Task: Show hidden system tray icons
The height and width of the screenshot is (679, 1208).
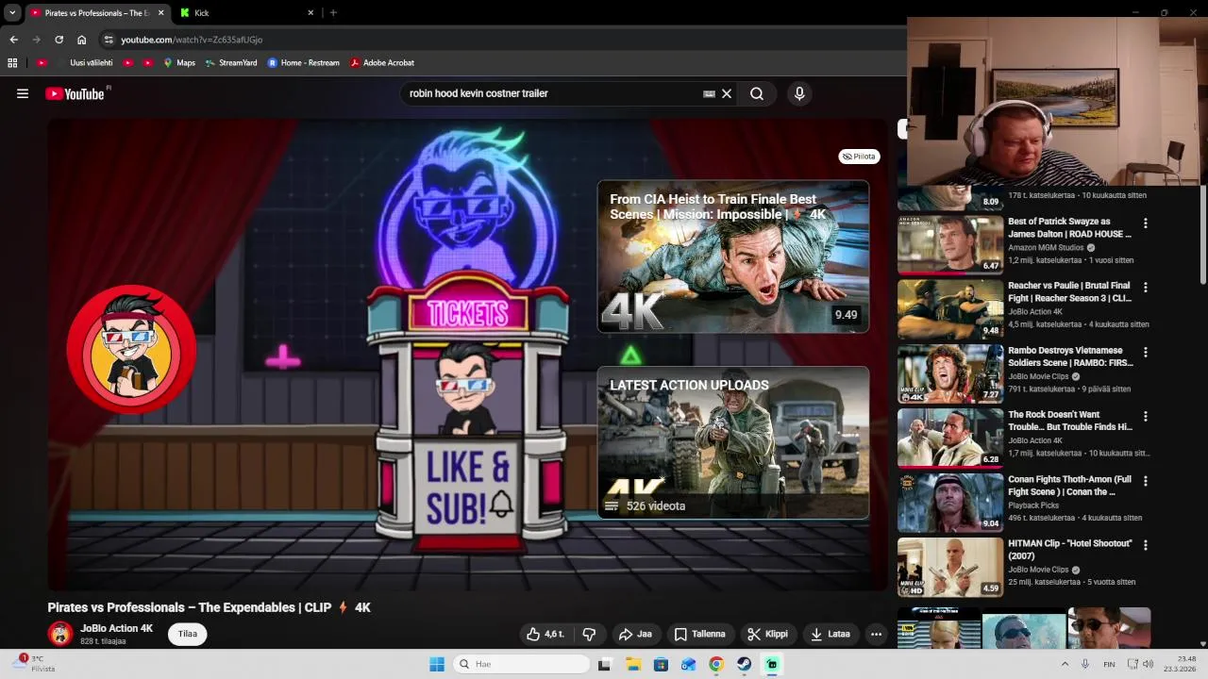Action: tap(1065, 664)
